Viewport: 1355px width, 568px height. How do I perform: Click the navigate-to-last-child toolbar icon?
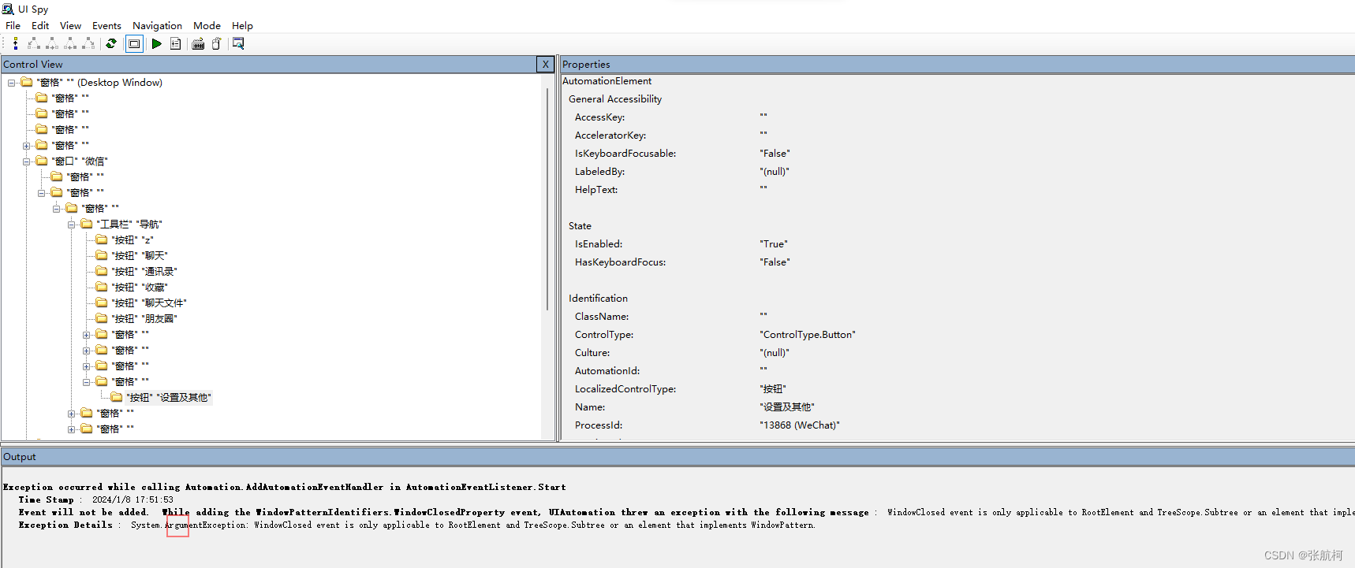point(88,44)
